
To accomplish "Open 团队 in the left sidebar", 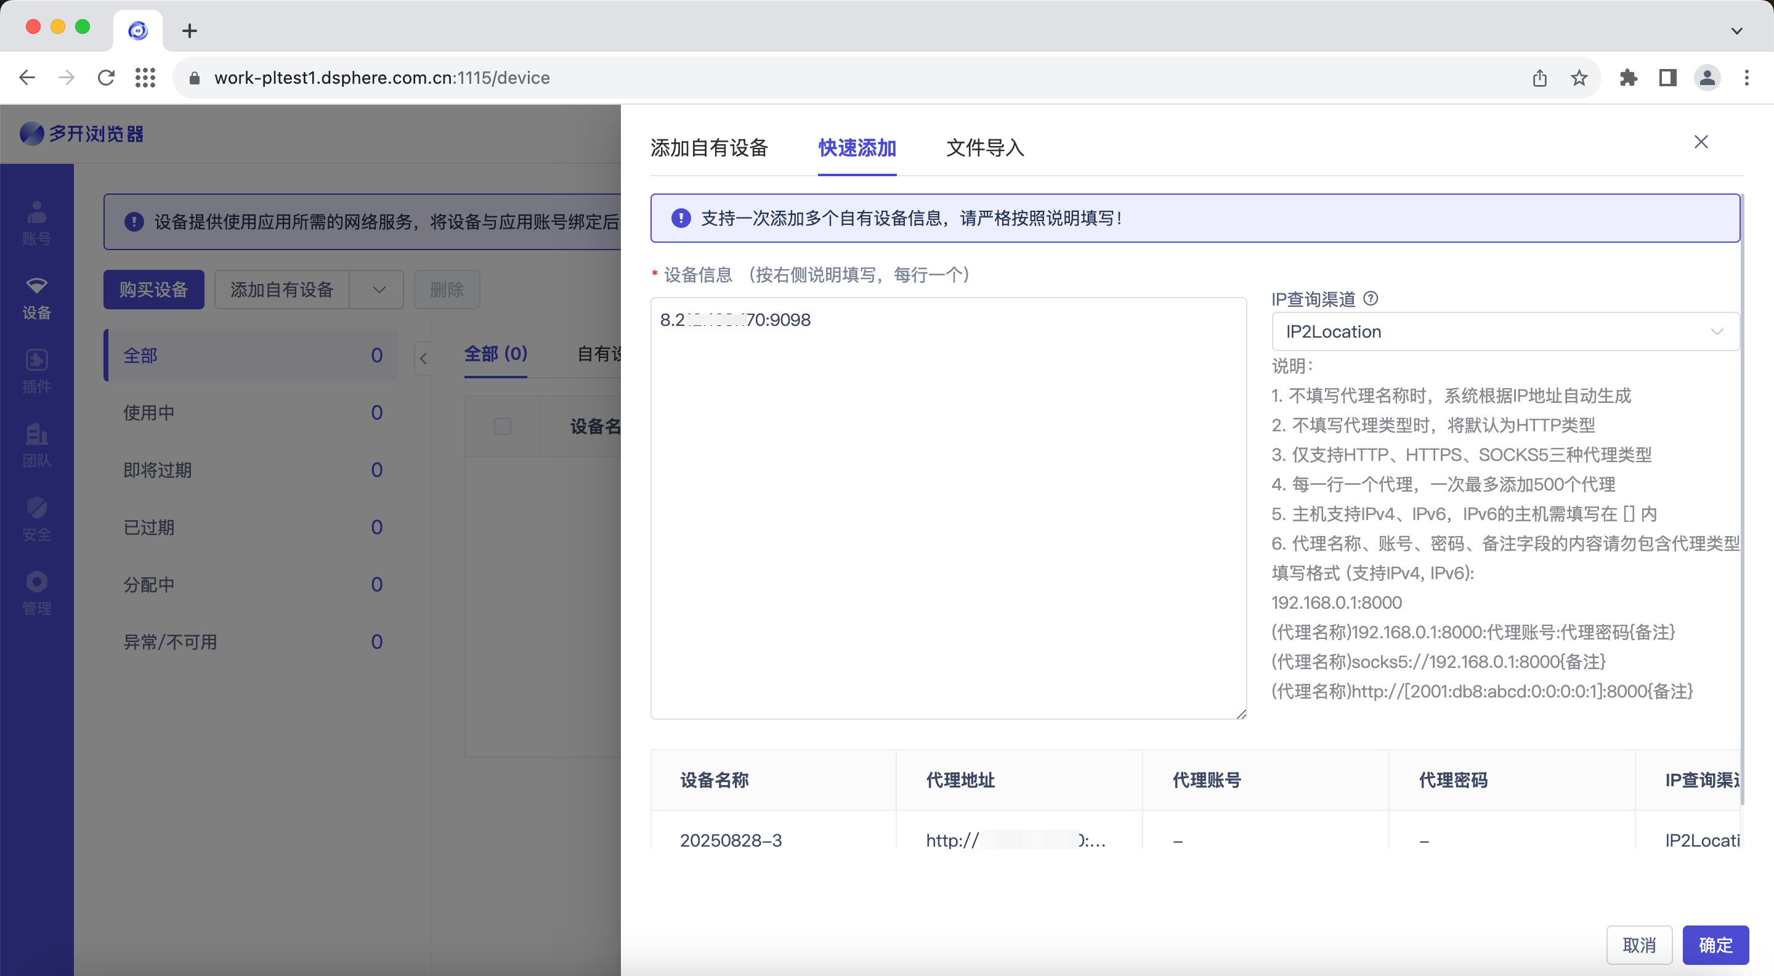I will point(36,445).
